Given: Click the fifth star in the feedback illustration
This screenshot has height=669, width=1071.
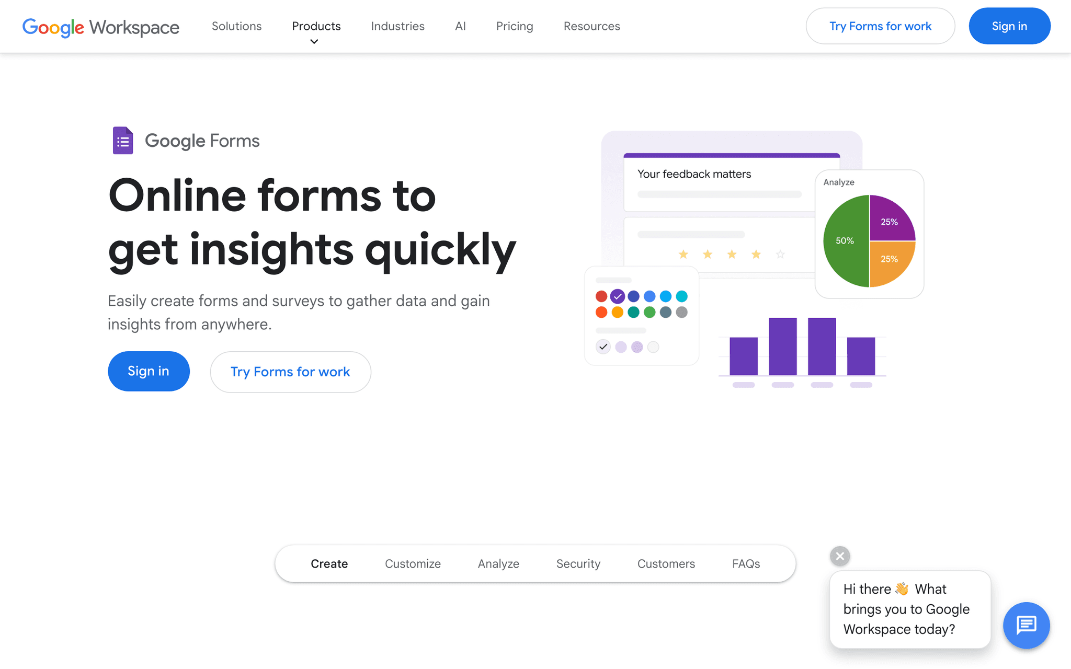Looking at the screenshot, I should [780, 254].
